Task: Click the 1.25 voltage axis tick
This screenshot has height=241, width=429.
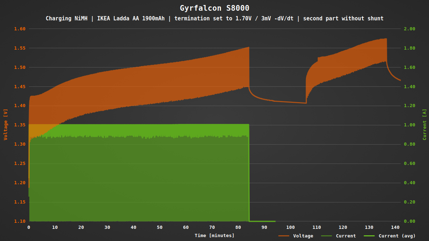Action: (x=20, y=164)
